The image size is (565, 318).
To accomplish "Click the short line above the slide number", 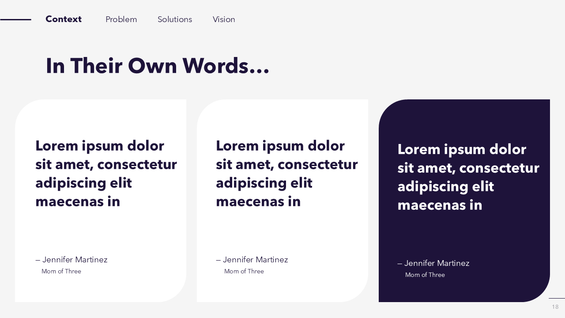I will 557,298.
